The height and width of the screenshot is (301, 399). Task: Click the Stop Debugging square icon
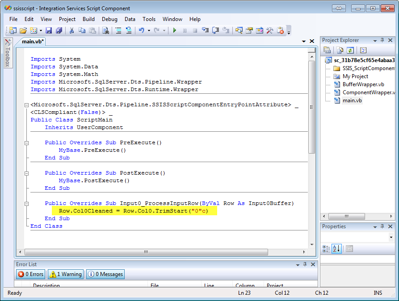[195, 30]
